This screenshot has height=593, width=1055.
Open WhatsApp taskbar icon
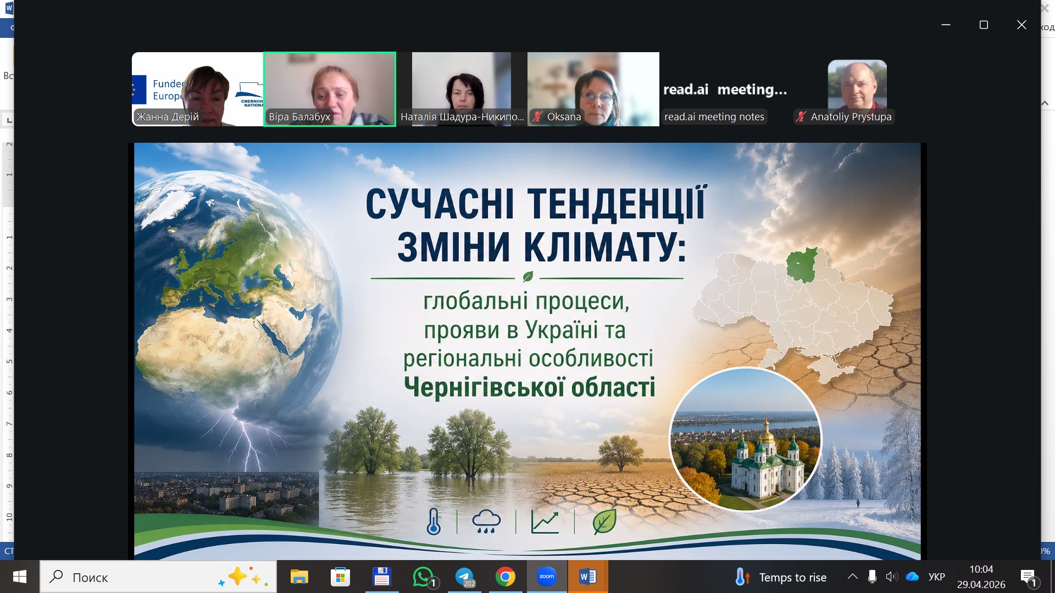[x=423, y=577]
